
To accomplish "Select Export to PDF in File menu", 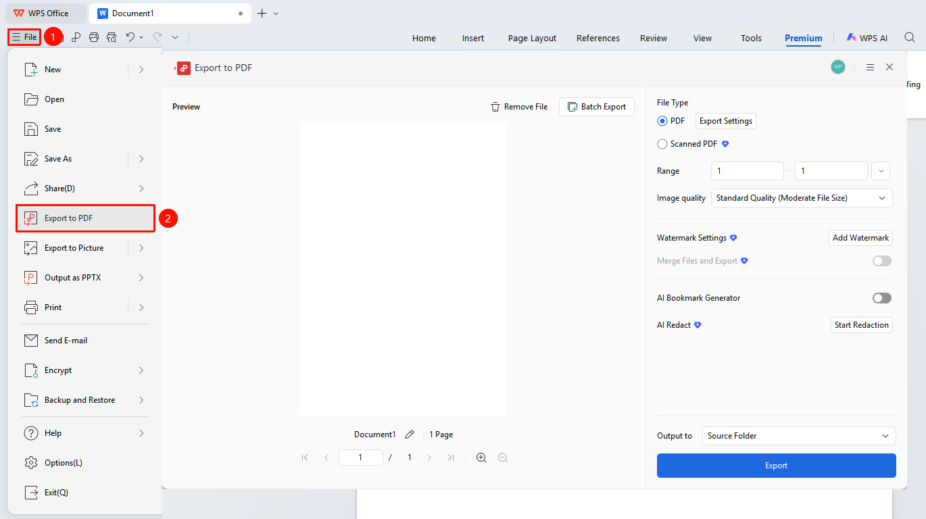I will tap(86, 218).
